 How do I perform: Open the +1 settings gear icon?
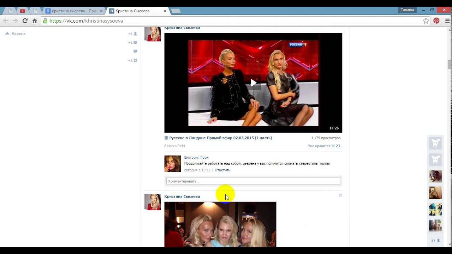[x=133, y=60]
